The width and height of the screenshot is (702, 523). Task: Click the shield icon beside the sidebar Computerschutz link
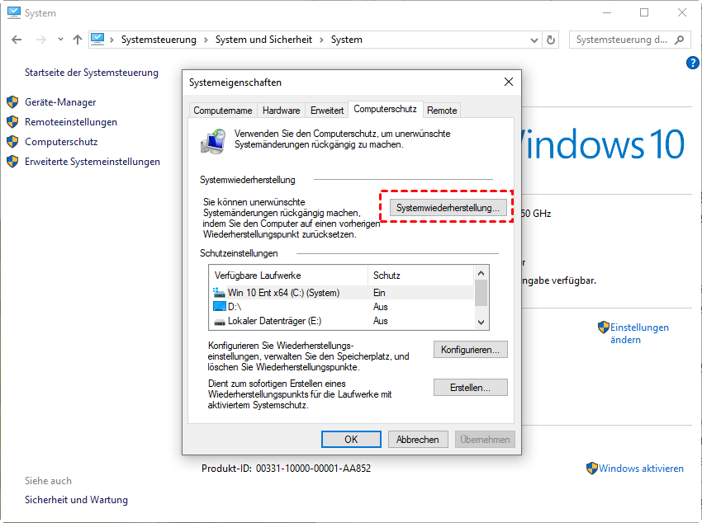12,142
